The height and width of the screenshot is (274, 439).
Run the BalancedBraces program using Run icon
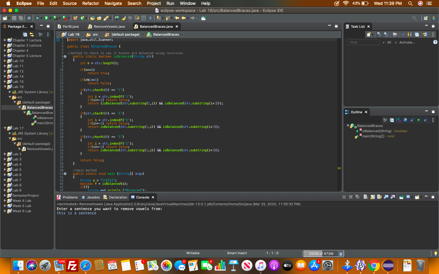46,18
